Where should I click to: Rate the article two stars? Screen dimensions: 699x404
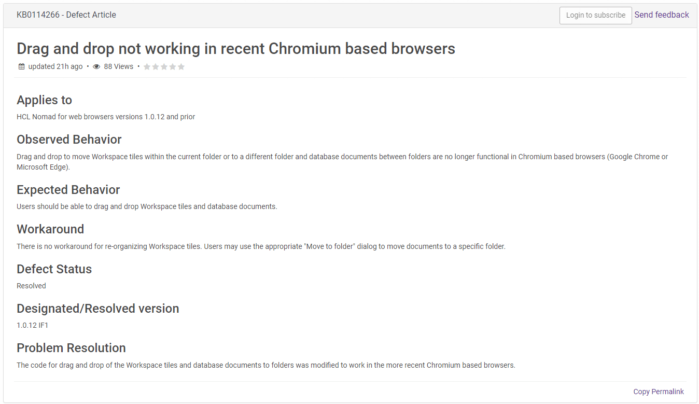[x=156, y=66]
